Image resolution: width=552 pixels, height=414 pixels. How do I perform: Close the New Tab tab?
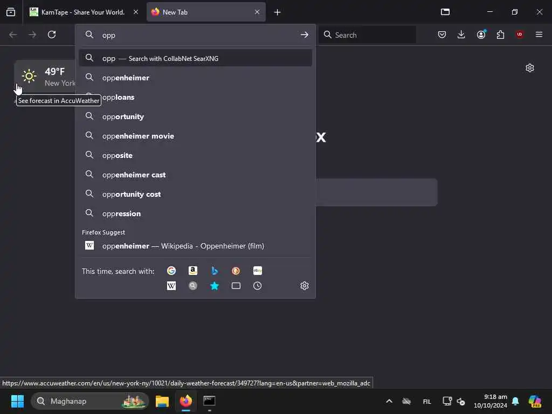[x=257, y=12]
